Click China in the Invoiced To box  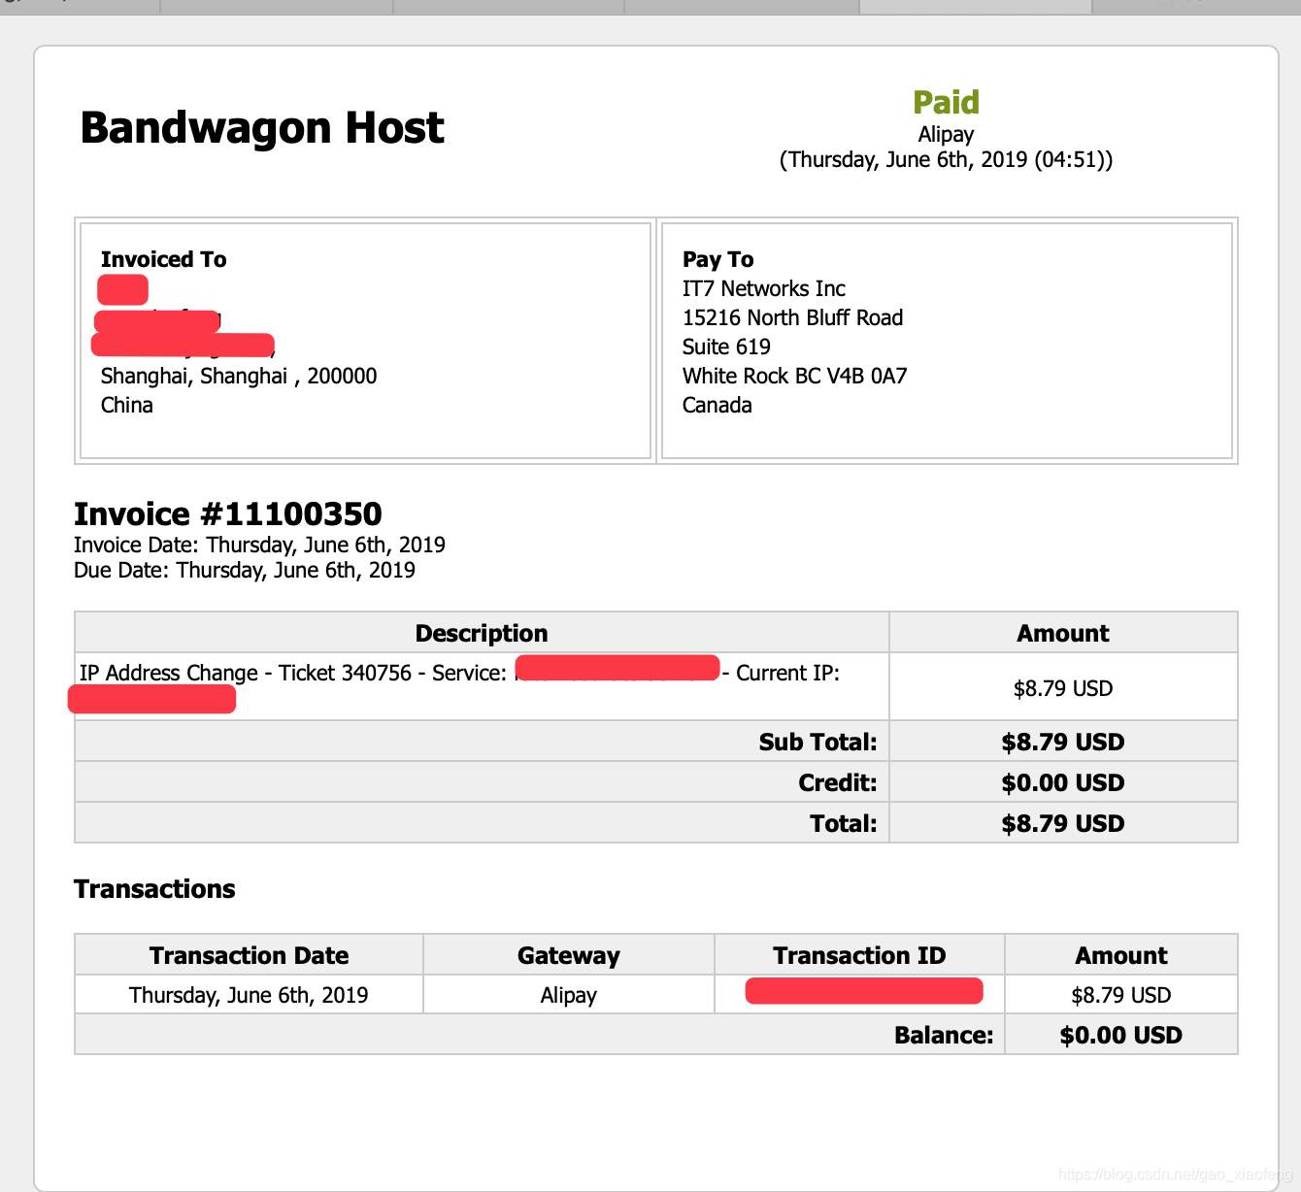(127, 405)
